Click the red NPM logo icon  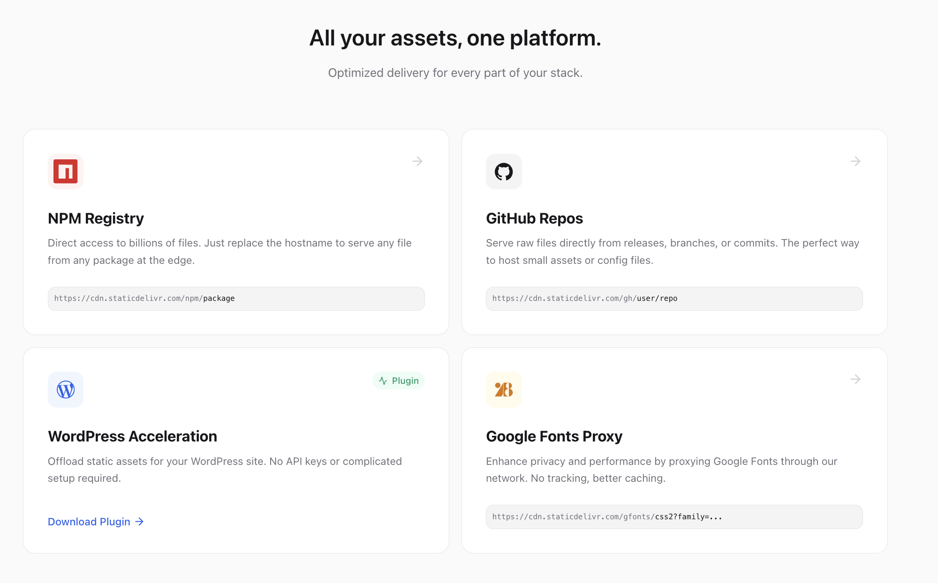65,172
